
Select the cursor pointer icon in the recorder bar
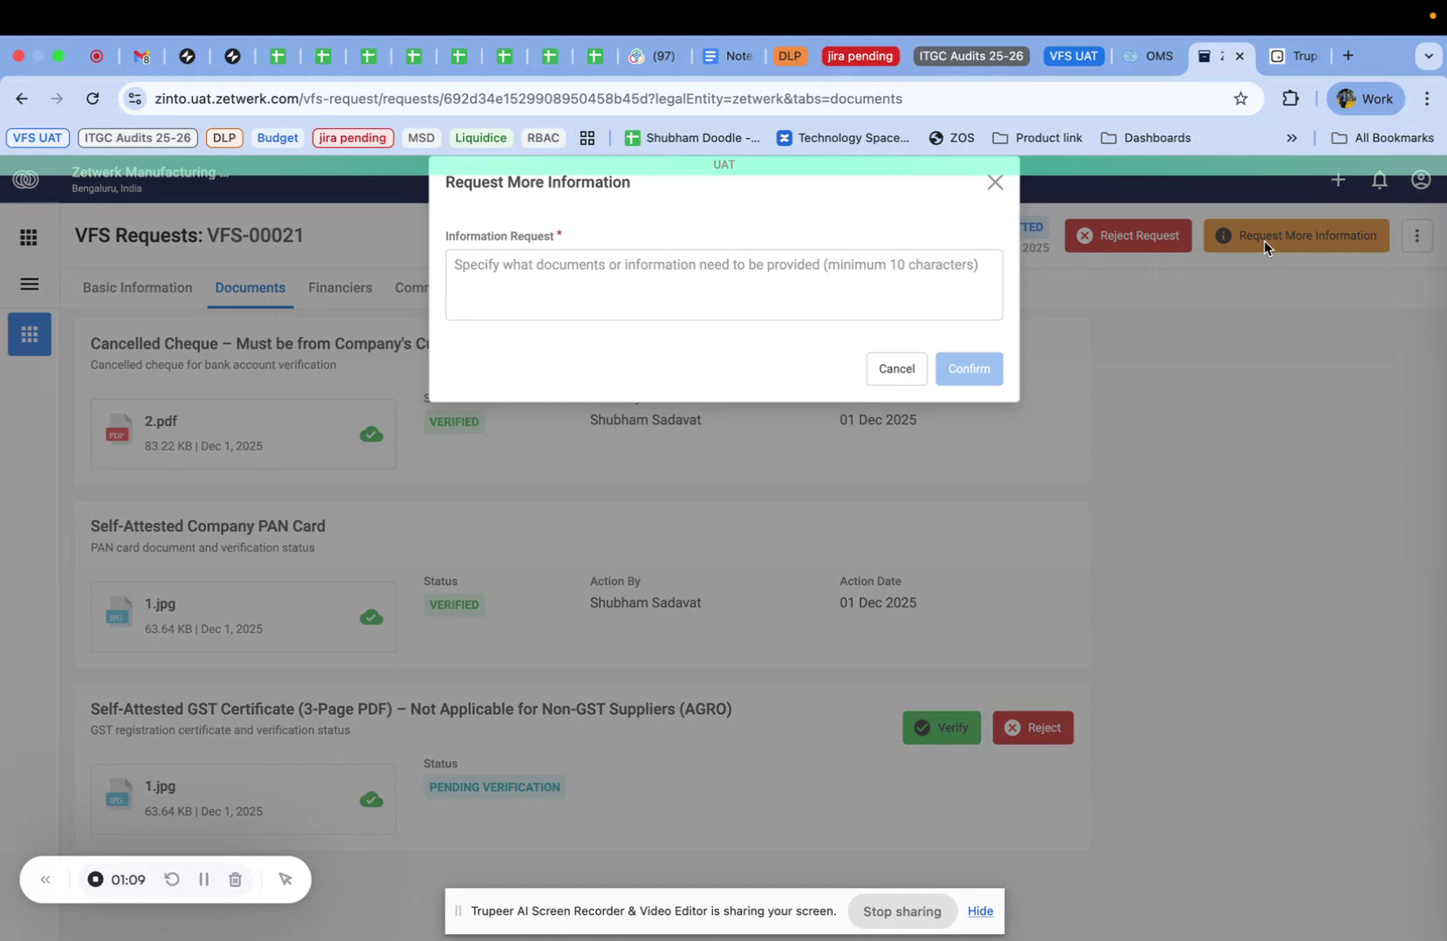point(285,879)
